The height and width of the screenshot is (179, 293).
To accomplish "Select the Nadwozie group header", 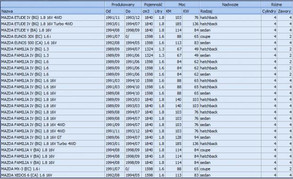I will [231, 5].
